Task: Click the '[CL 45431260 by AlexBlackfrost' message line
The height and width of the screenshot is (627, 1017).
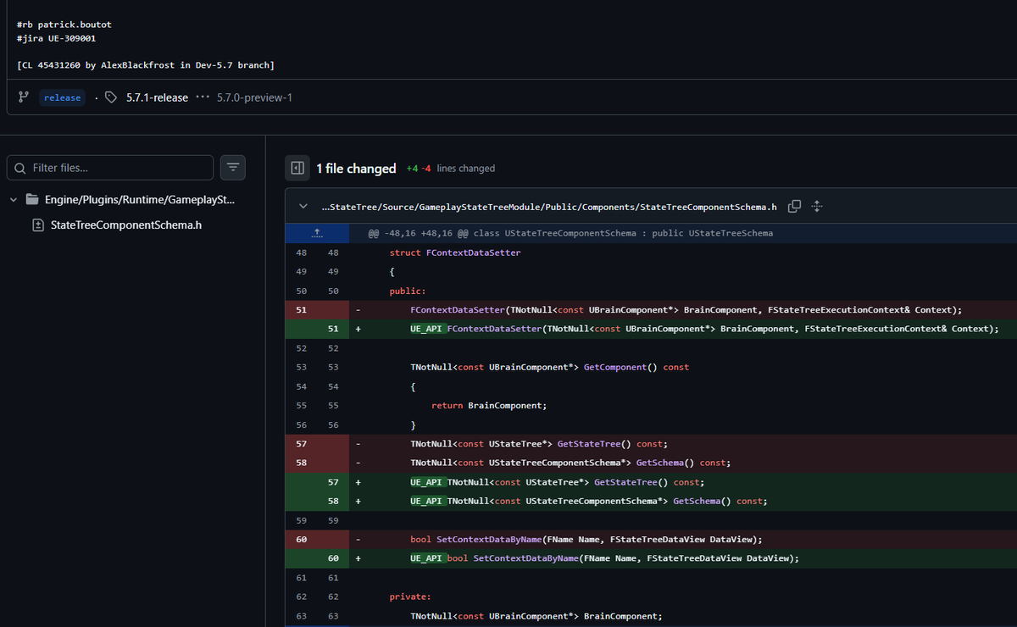Action: click(x=145, y=65)
